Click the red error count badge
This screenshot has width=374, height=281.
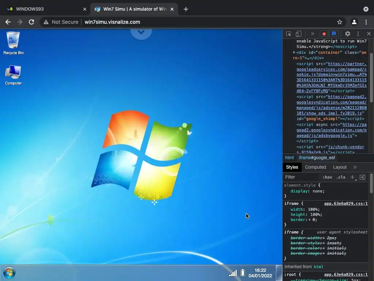coord(324,34)
